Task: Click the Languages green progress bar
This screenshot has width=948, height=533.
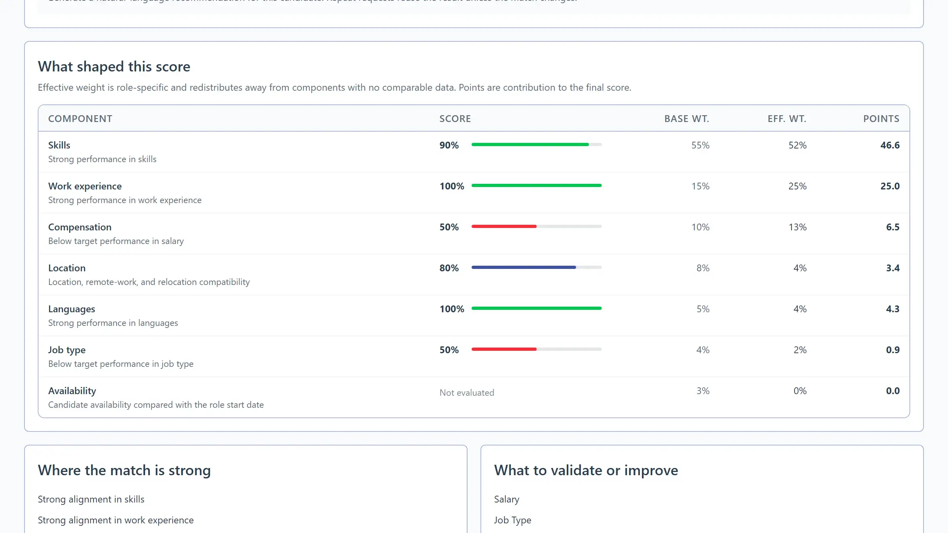Action: click(537, 308)
